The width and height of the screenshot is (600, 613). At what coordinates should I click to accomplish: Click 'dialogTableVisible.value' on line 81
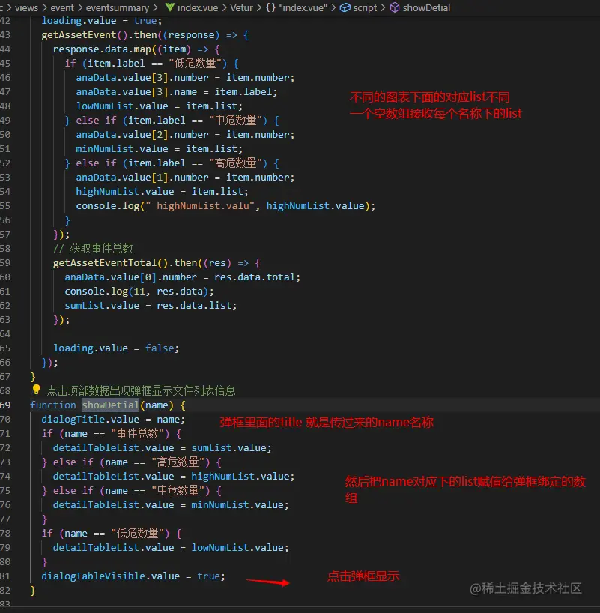pos(110,576)
